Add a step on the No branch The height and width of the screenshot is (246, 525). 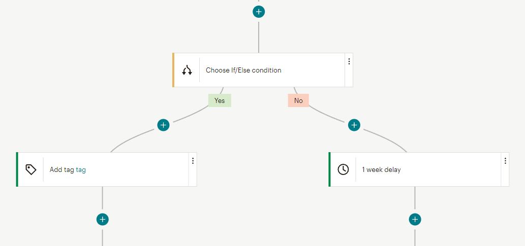354,125
